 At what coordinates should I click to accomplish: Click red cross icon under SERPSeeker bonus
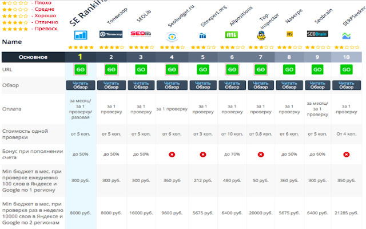(347, 155)
